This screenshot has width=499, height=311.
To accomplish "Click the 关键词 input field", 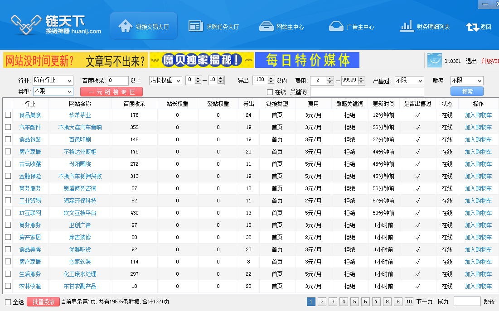I will (367, 92).
